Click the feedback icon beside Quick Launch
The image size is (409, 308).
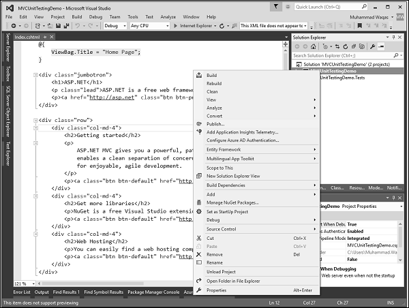tap(287, 6)
